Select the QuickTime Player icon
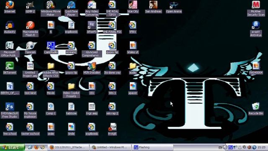The height and width of the screenshot is (151, 268). click(x=71, y=8)
